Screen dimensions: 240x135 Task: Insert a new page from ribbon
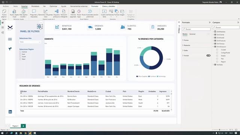[4, 13]
